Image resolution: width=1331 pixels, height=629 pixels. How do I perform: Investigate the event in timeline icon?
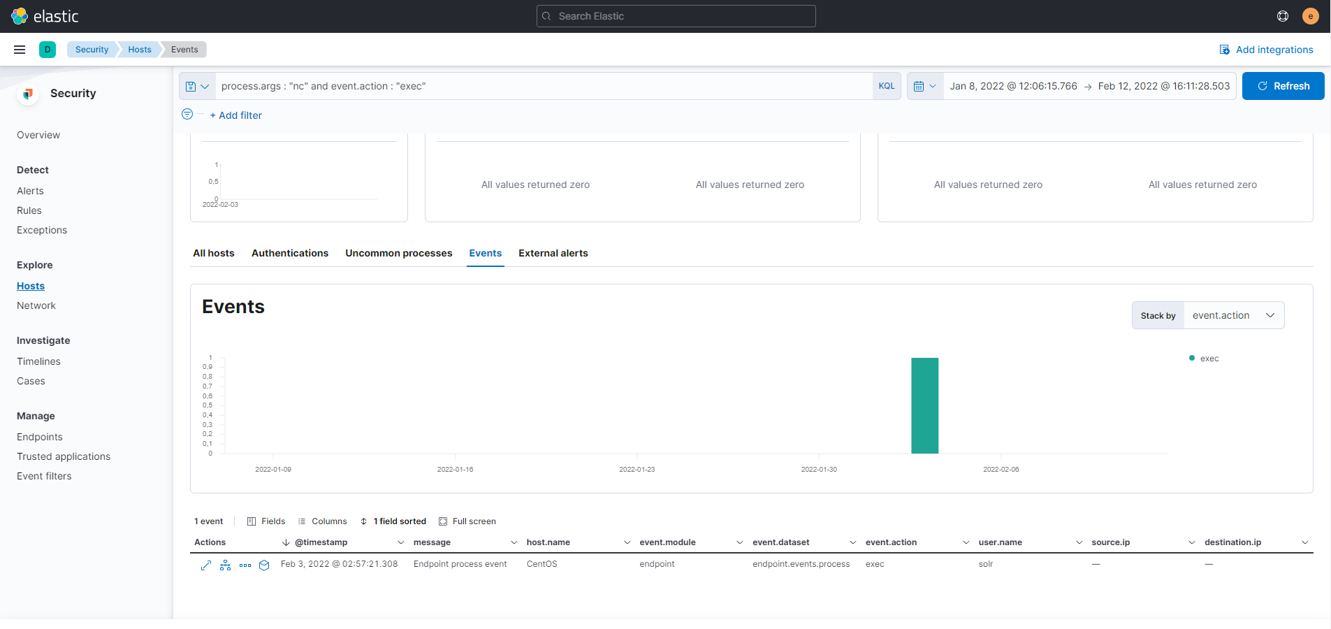point(264,565)
